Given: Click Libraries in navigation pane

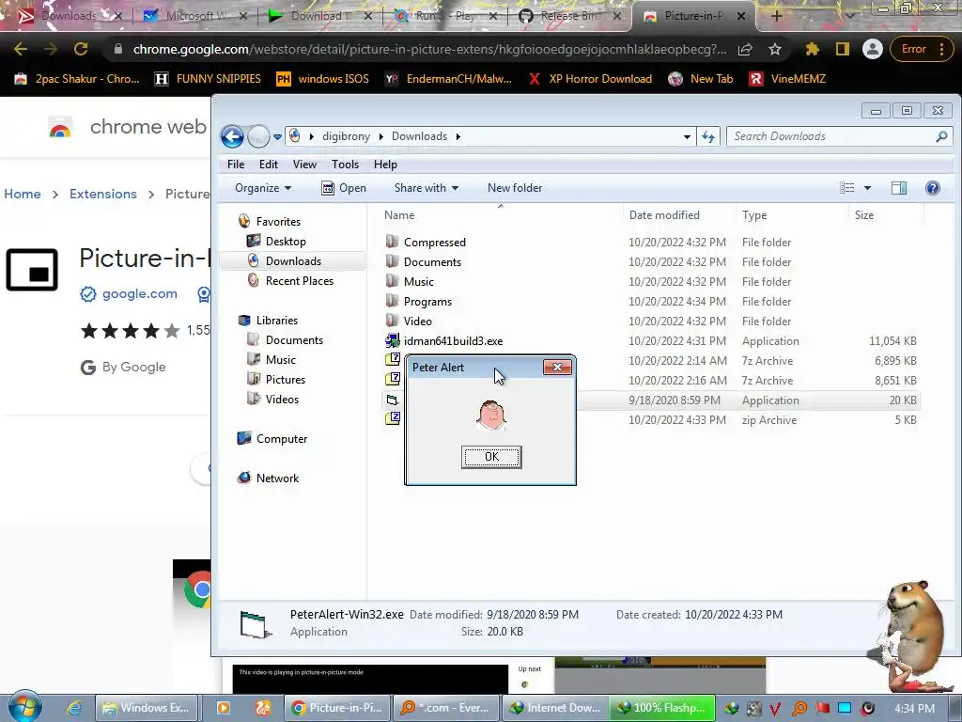Looking at the screenshot, I should [277, 321].
